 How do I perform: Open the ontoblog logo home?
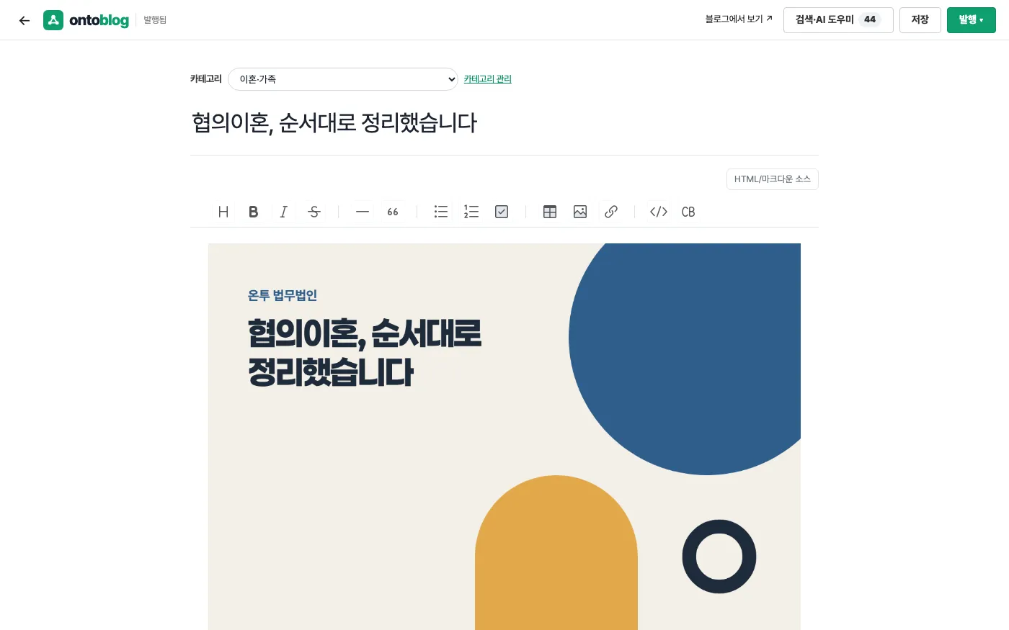[86, 20]
